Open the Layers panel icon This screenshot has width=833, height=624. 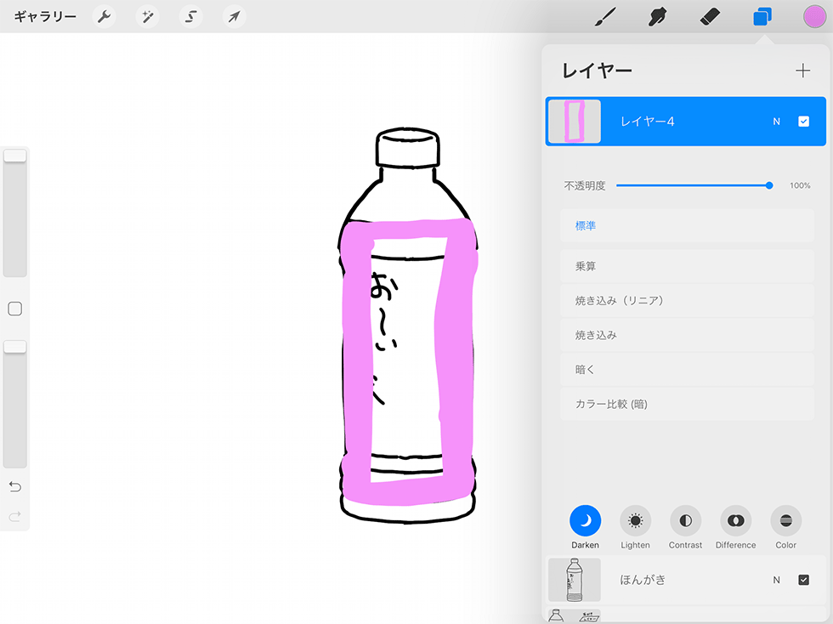[762, 16]
